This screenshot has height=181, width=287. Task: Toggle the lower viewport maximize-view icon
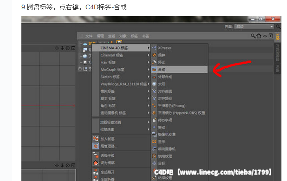point(73,166)
